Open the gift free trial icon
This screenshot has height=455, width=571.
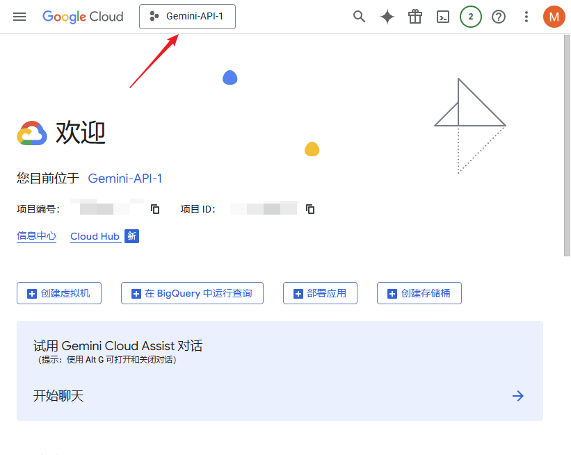click(x=415, y=17)
